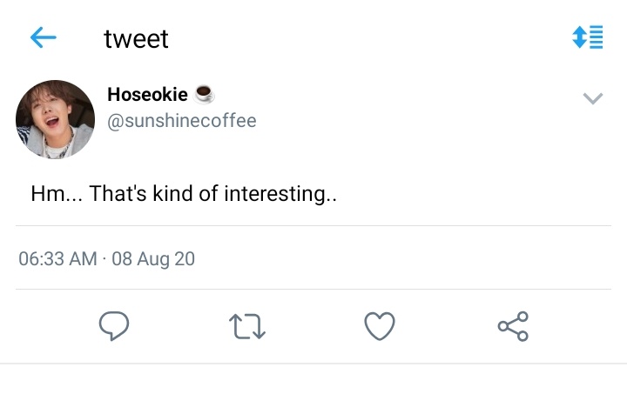Visit the @sunshinecoffee handle
The width and height of the screenshot is (627, 414).
tap(181, 121)
